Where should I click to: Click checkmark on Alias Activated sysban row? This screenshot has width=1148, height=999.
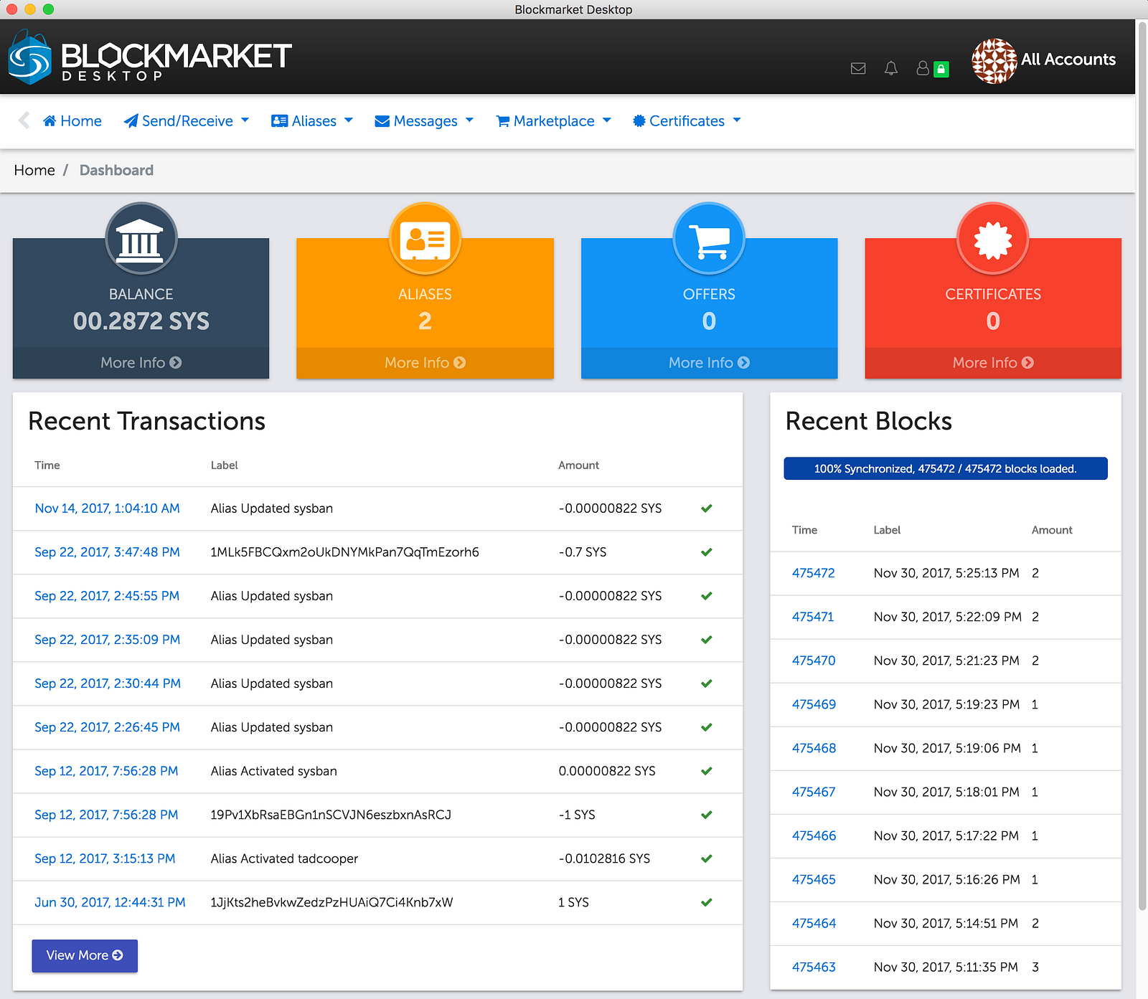point(707,771)
